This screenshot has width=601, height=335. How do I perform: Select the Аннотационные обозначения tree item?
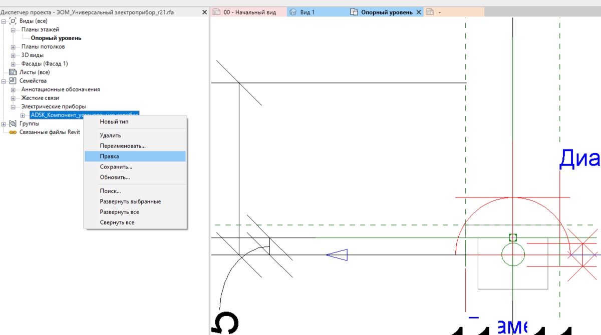(60, 89)
